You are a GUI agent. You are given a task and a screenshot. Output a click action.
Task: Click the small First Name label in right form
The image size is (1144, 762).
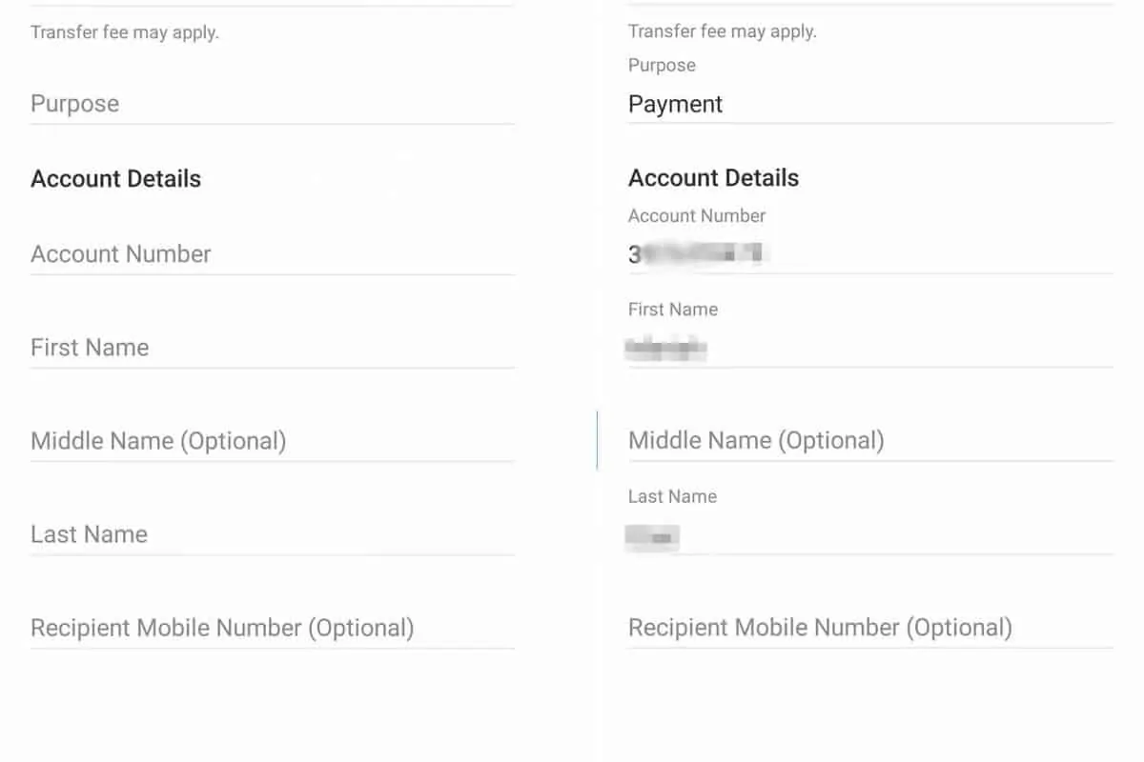tap(673, 310)
